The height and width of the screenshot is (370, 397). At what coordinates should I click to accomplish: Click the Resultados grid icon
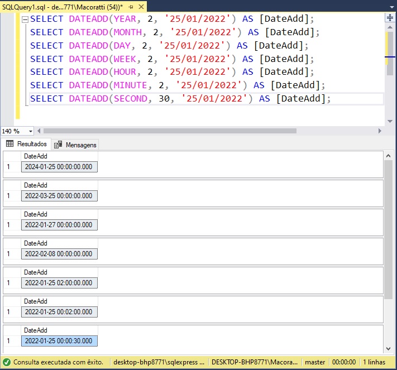(9, 144)
